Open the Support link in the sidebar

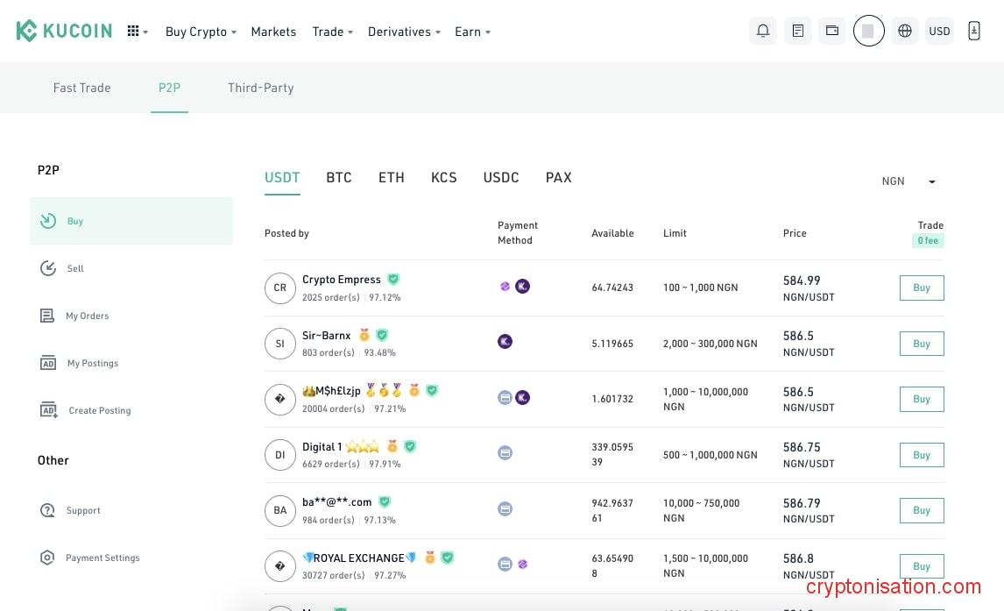83,510
